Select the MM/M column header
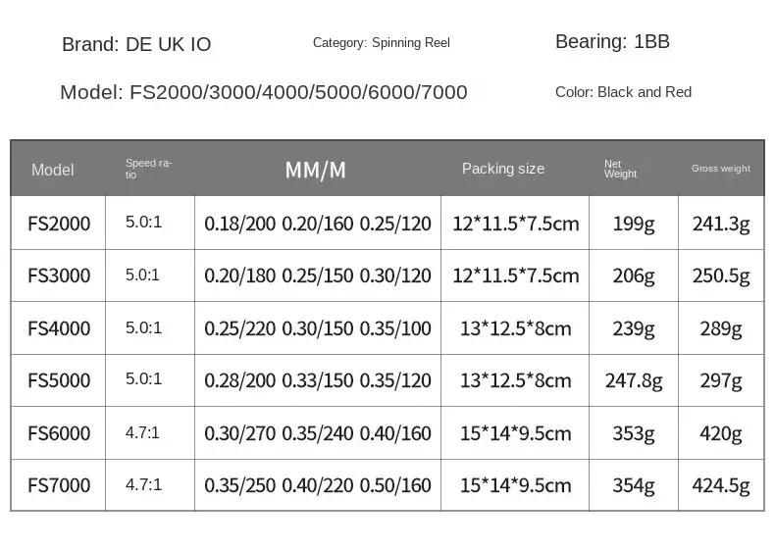 coord(315,170)
